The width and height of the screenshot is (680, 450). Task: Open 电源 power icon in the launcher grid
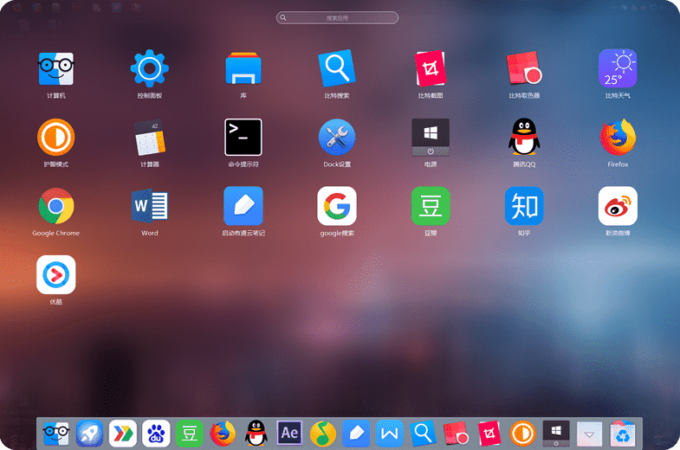[431, 138]
